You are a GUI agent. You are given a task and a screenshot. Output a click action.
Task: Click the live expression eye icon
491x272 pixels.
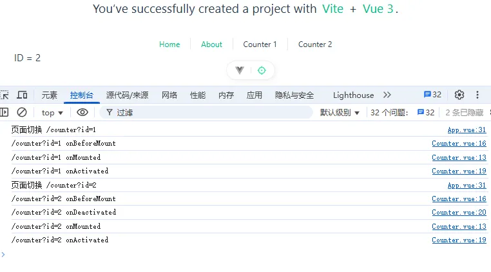pos(82,112)
